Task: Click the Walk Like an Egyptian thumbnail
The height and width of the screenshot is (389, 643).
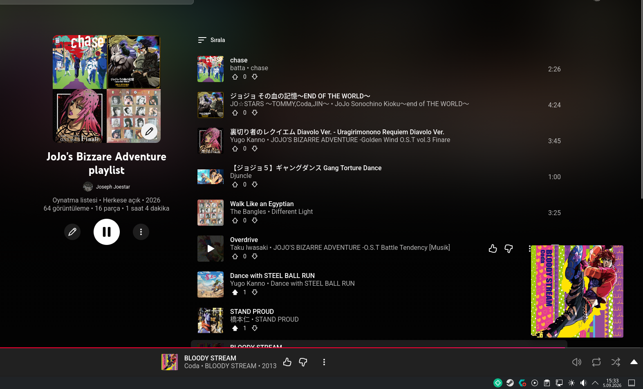Action: [x=211, y=213]
